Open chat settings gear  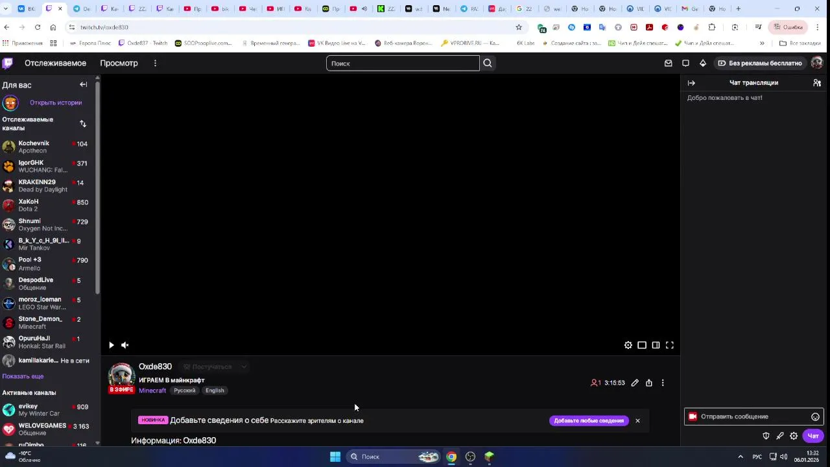794,436
